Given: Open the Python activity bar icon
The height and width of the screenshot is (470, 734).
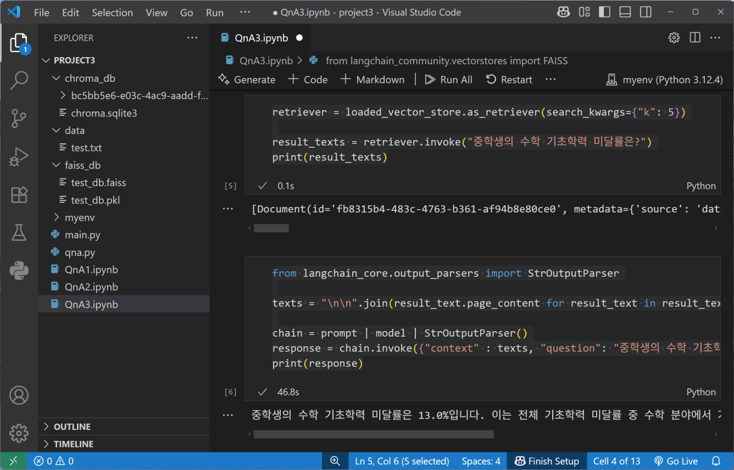Looking at the screenshot, I should (x=19, y=271).
